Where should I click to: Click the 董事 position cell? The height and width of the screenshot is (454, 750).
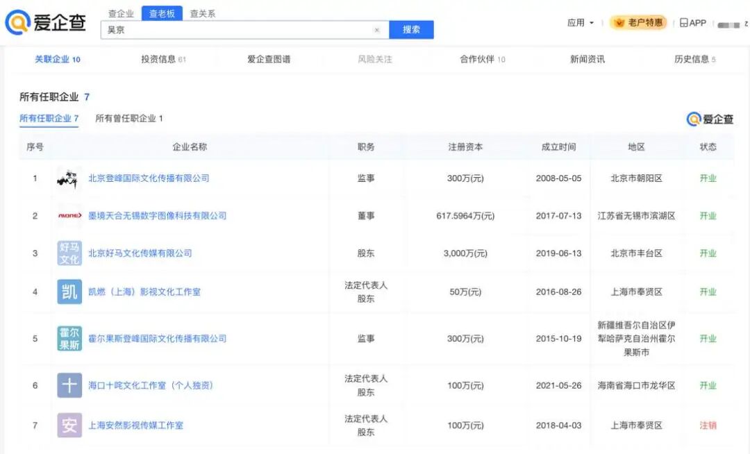click(366, 215)
